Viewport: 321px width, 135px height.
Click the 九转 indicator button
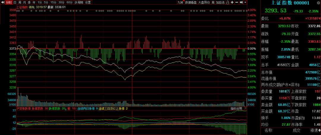[x=180, y=2]
